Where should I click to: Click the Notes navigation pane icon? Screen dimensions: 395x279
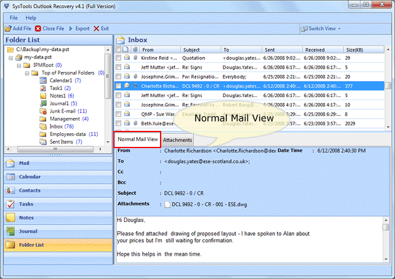coord(10,218)
